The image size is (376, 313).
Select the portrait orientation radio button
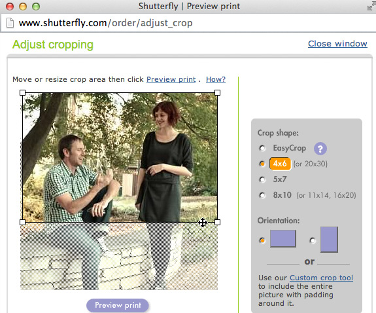point(313,240)
